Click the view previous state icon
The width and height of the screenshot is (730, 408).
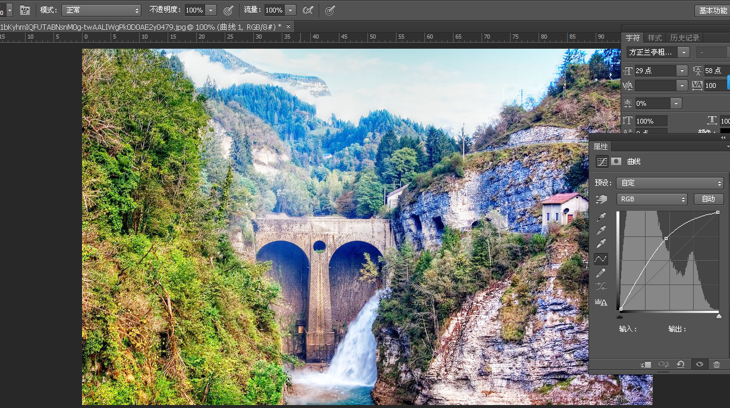click(663, 364)
